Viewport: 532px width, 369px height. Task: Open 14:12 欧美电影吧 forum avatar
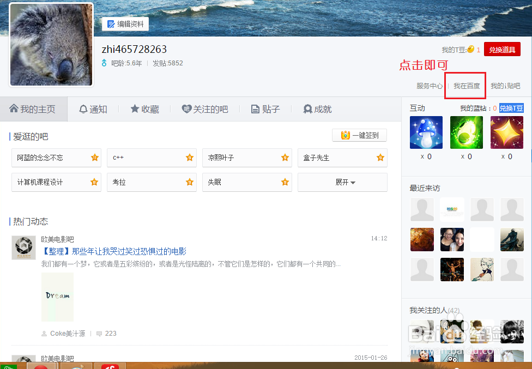pyautogui.click(x=24, y=247)
